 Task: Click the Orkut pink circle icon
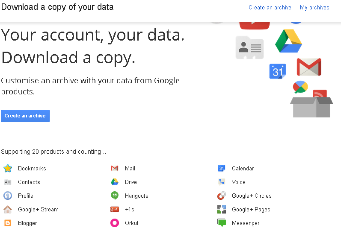click(115, 223)
